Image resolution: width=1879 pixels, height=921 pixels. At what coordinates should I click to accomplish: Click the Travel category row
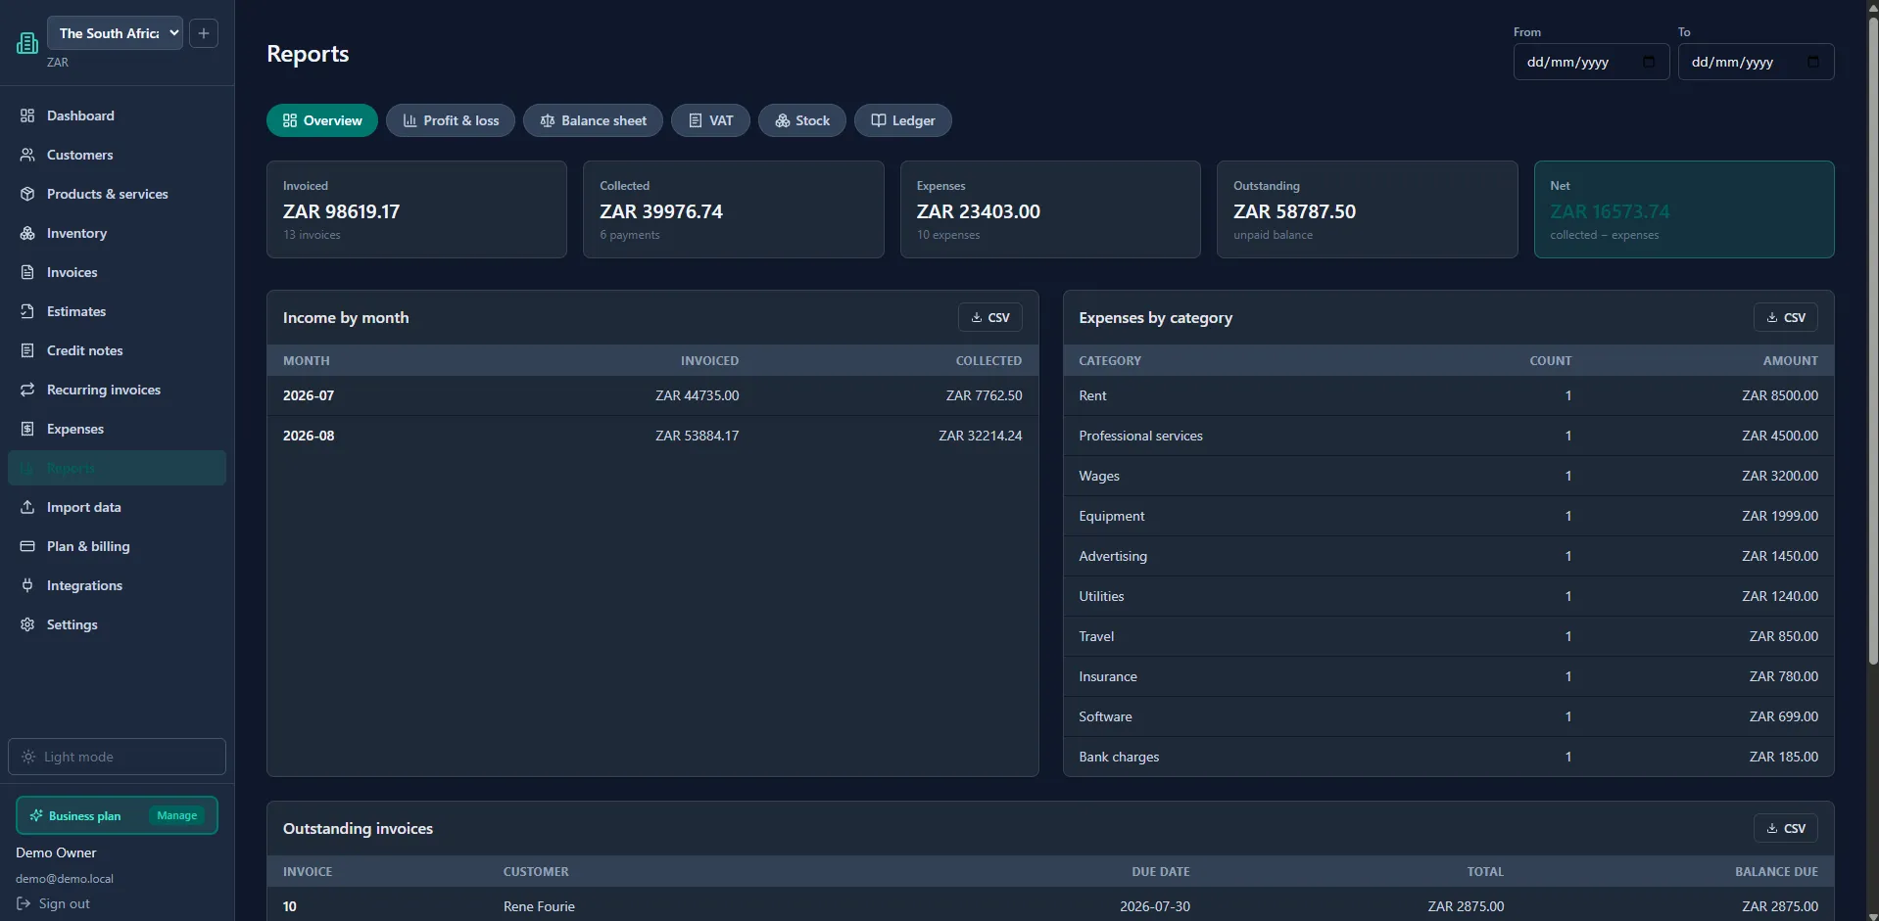pyautogui.click(x=1448, y=636)
